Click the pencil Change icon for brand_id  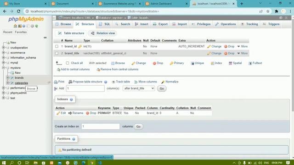pyautogui.click(x=209, y=46)
